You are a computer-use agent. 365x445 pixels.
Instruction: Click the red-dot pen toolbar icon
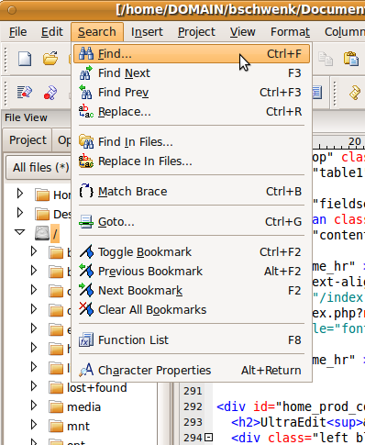[50, 93]
